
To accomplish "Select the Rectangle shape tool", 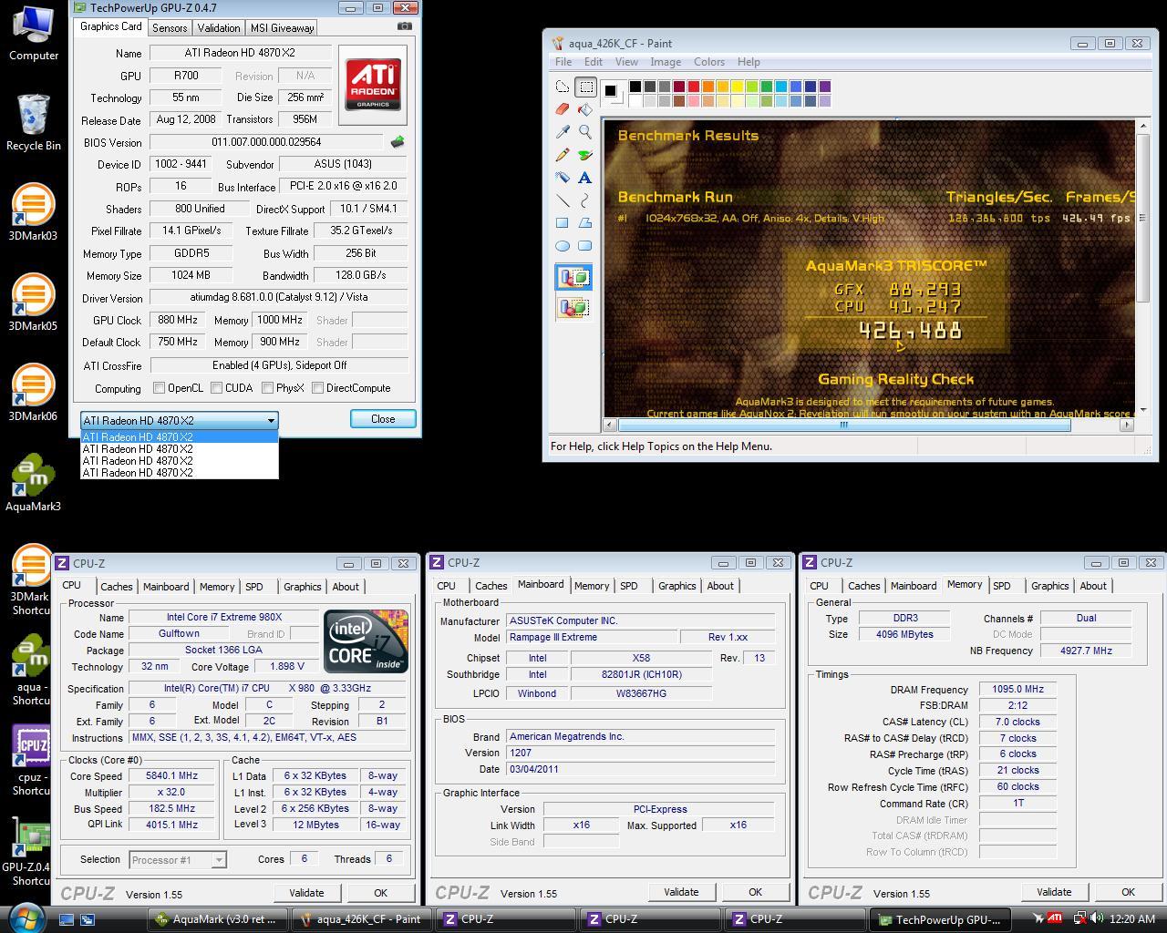I will [563, 223].
